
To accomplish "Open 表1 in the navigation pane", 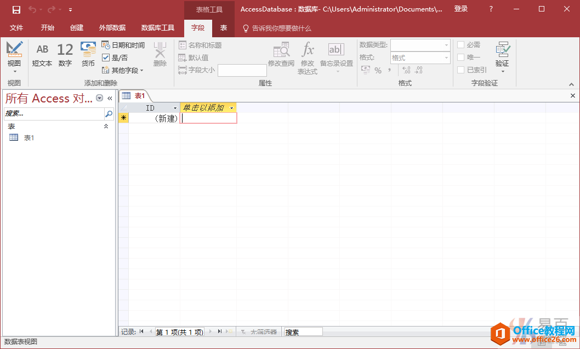I will pyautogui.click(x=29, y=138).
